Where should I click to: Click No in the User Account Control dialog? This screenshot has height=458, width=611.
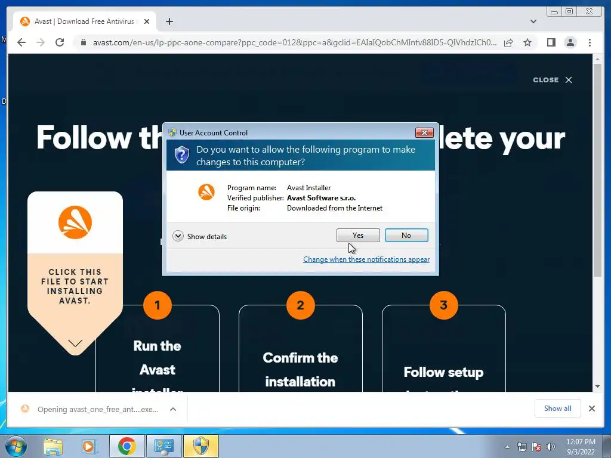406,235
